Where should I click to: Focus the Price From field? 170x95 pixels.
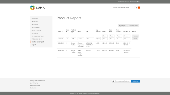pos(105,36)
